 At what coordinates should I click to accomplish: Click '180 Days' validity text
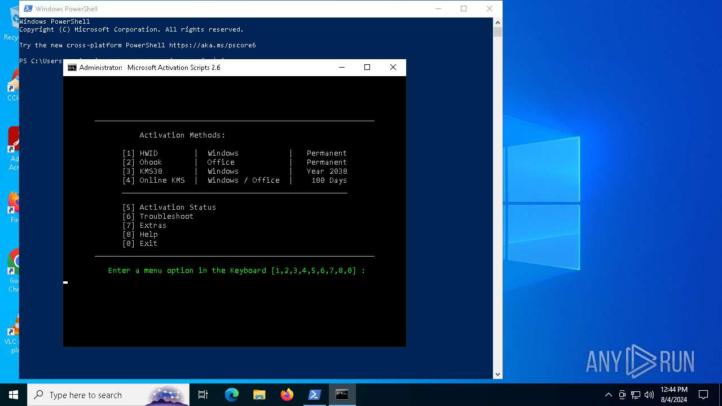pyautogui.click(x=329, y=180)
